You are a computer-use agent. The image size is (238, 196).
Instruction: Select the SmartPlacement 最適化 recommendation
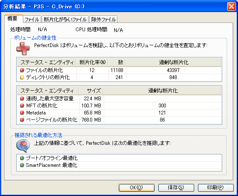[52, 165]
